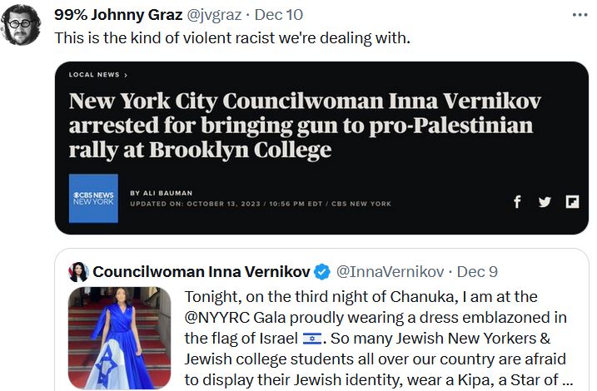Open the blue Israel flag dress photo
Viewport: 597px width, 391px height.
tap(119, 338)
